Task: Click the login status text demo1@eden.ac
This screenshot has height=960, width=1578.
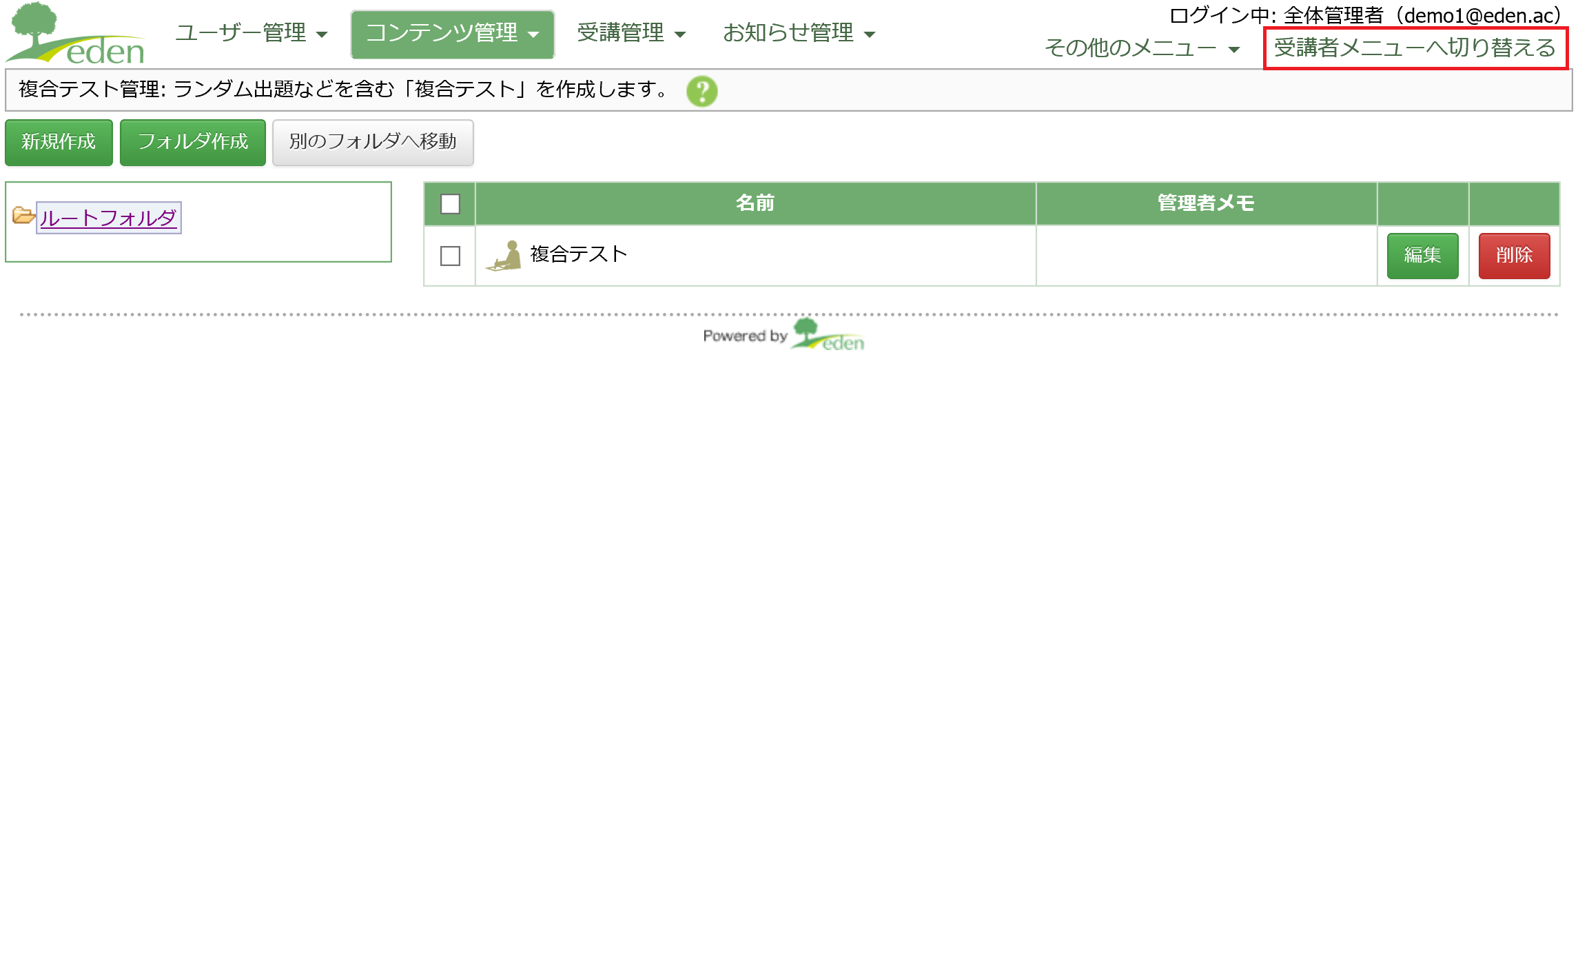Action: [x=1366, y=15]
